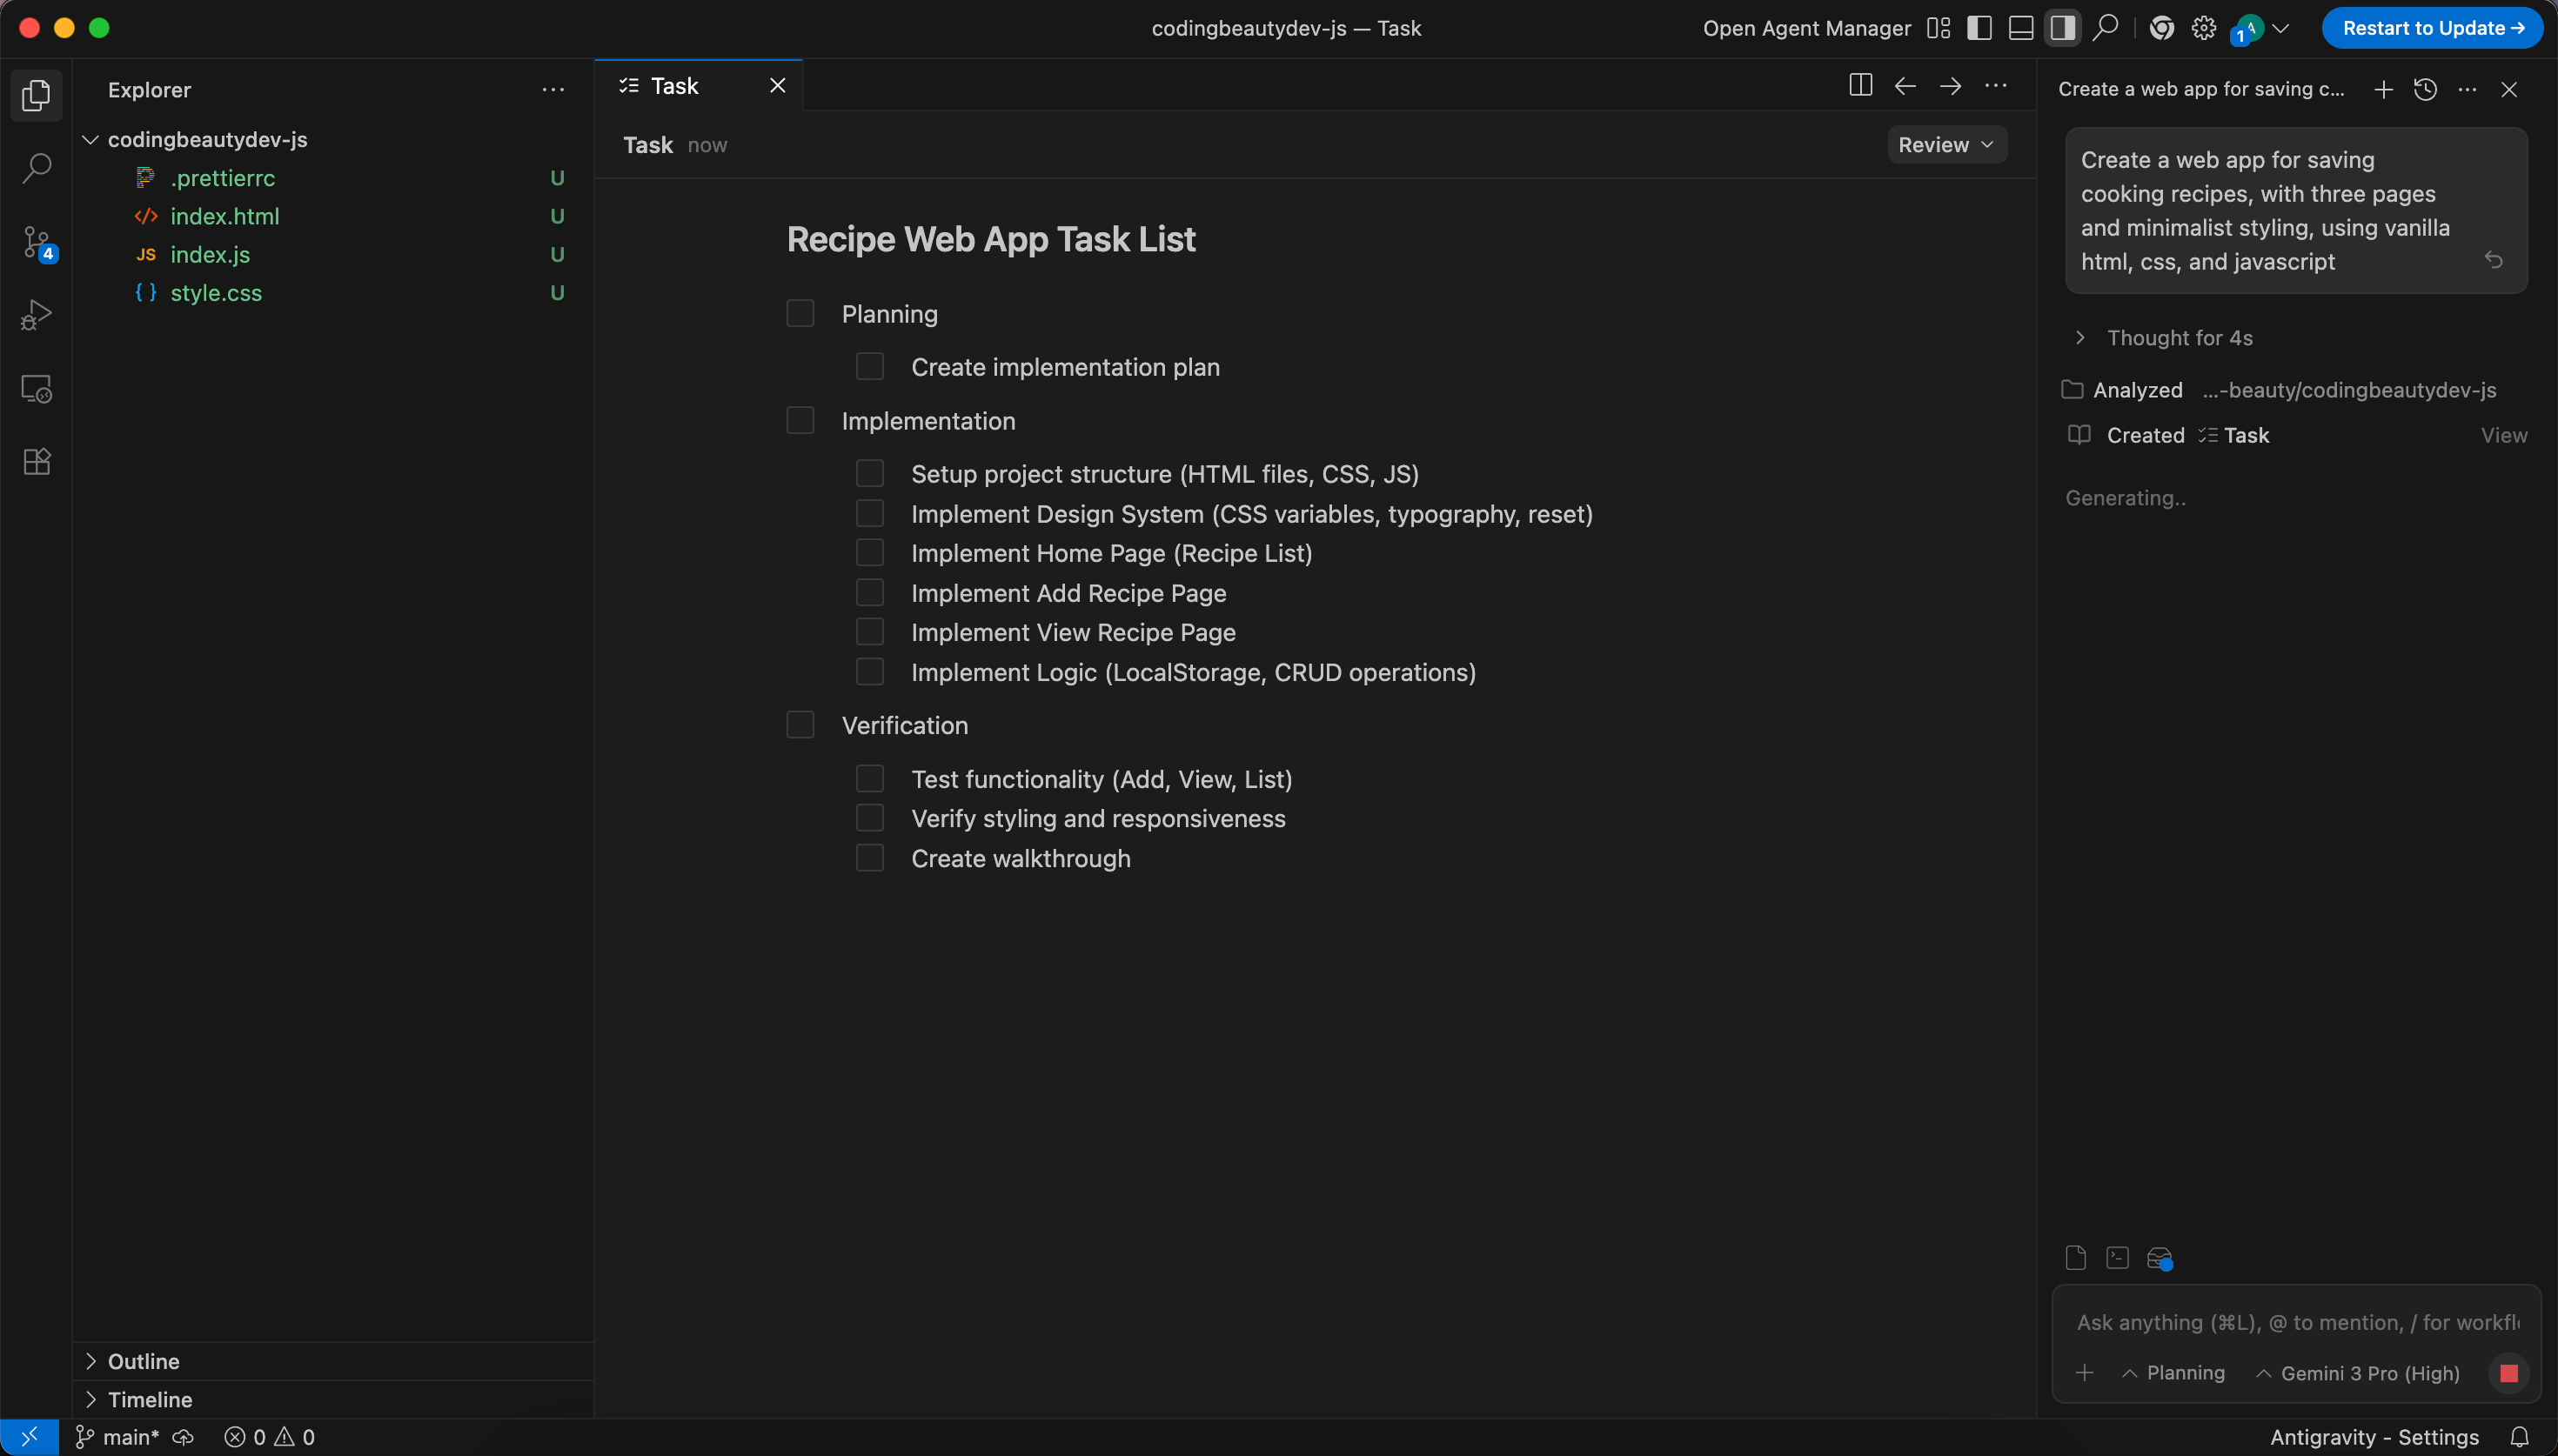The height and width of the screenshot is (1456, 2558).
Task: Click the split editor icon
Action: 1860,86
